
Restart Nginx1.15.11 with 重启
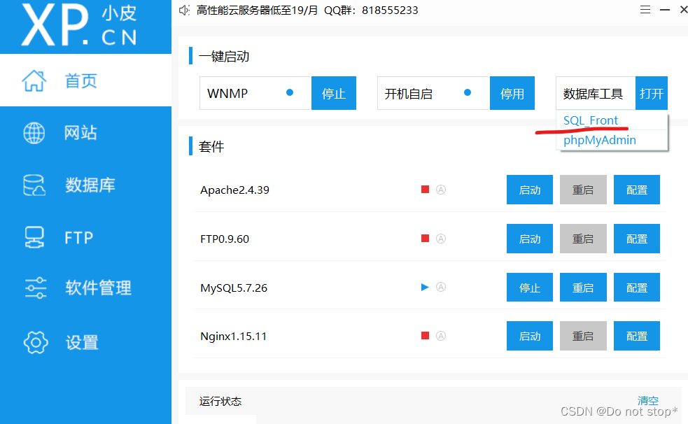(583, 337)
